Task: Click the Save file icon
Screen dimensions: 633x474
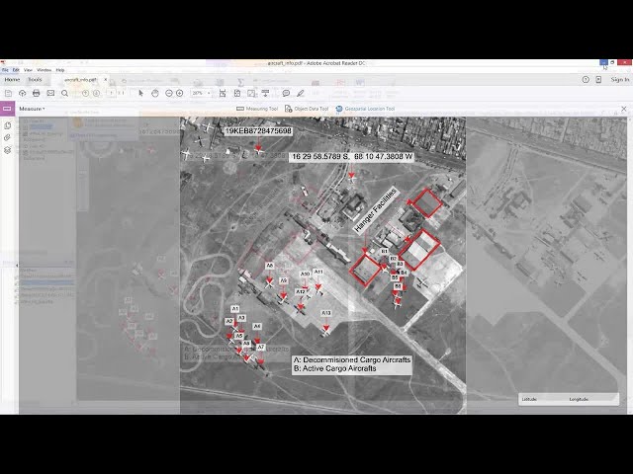Action: 8,94
